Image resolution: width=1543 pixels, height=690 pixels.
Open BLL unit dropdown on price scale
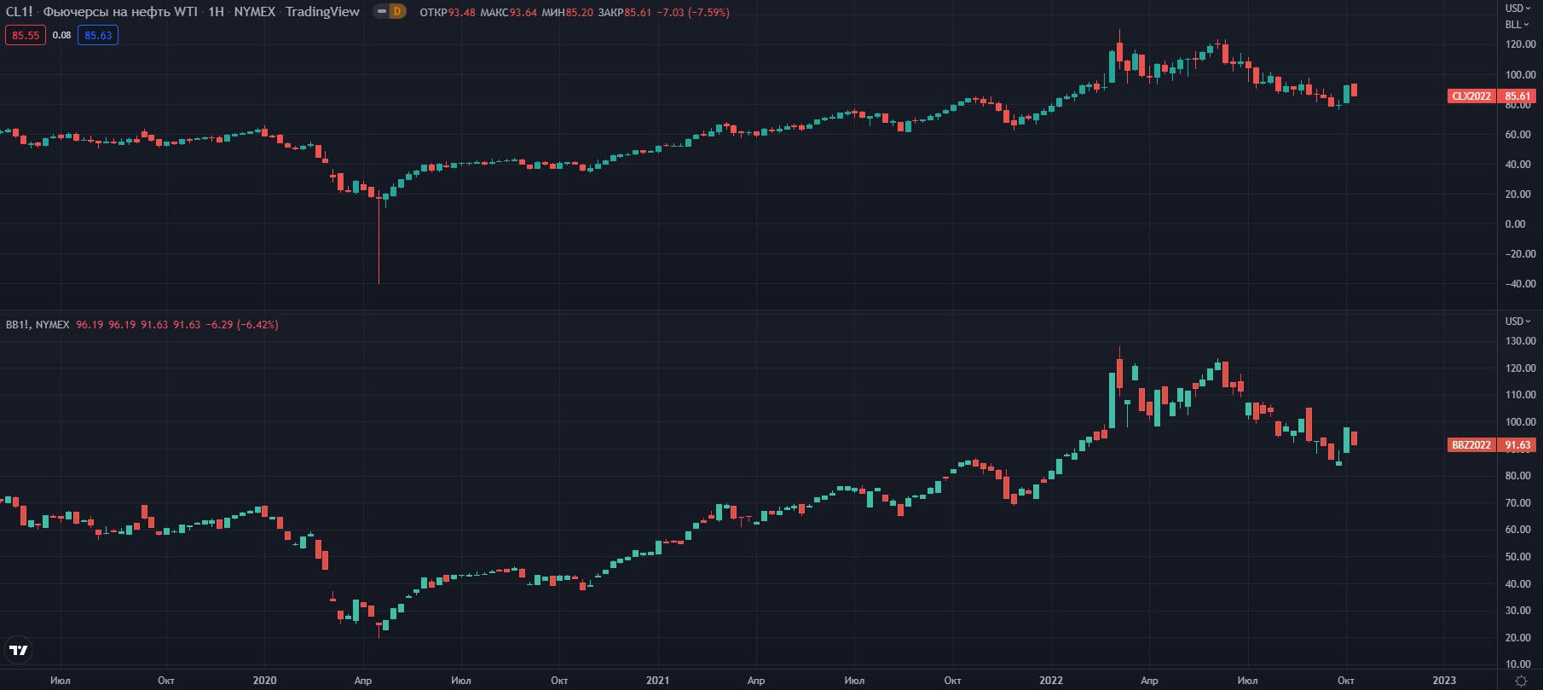pos(1517,25)
